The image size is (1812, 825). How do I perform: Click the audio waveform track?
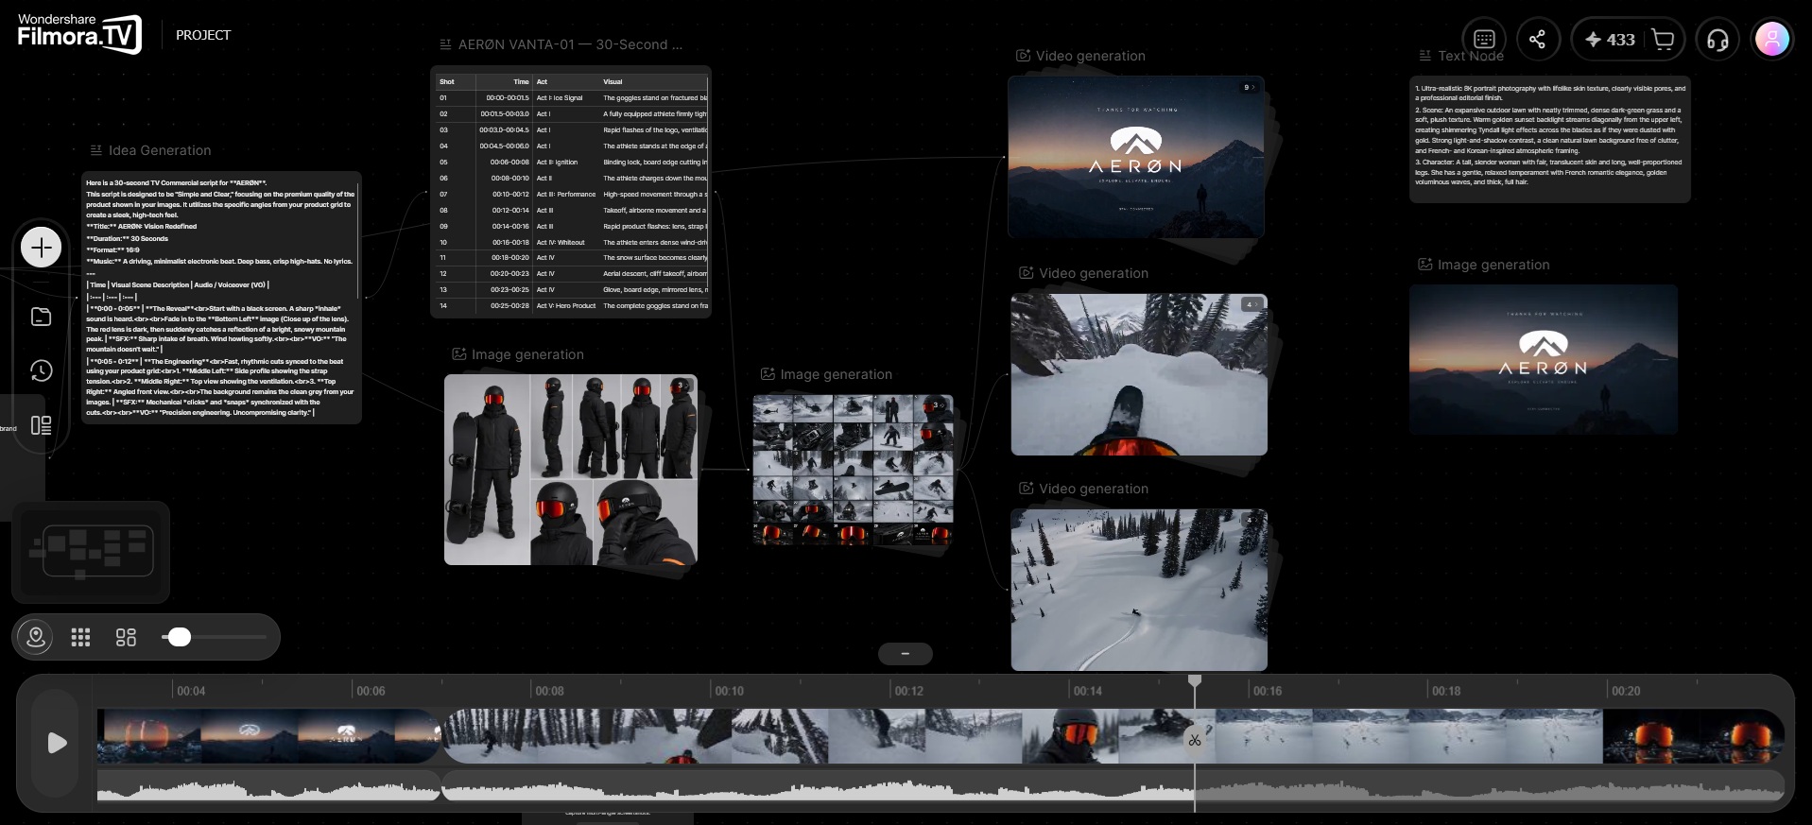coord(940,786)
